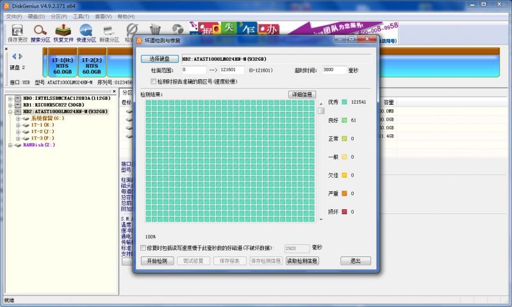Enable accurate sector number reporting checkbox
The image size is (512, 307).
[x=153, y=82]
